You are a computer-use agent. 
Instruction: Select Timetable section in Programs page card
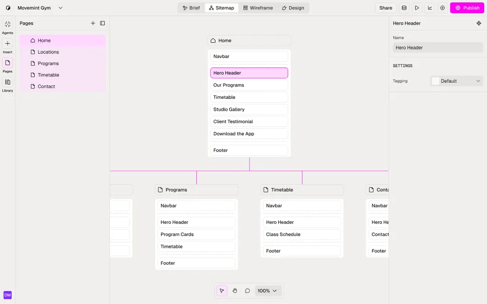point(196,247)
